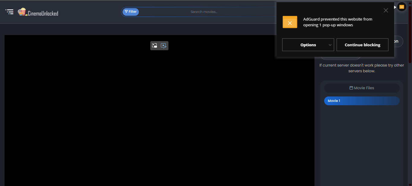Click the orange AdGuard warning icon

(290, 22)
